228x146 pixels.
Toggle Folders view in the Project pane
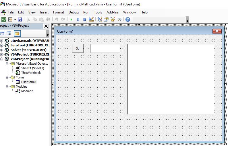17,33
